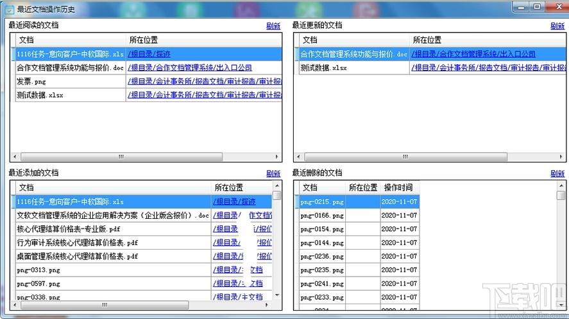Select png-0166.png in recently deleted
569x319 pixels.
pyautogui.click(x=322, y=216)
